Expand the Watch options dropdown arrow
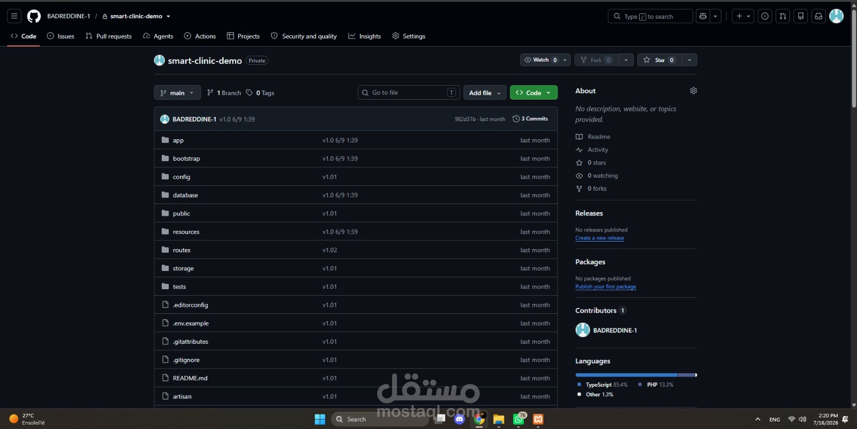This screenshot has height=429, width=857. coord(565,60)
